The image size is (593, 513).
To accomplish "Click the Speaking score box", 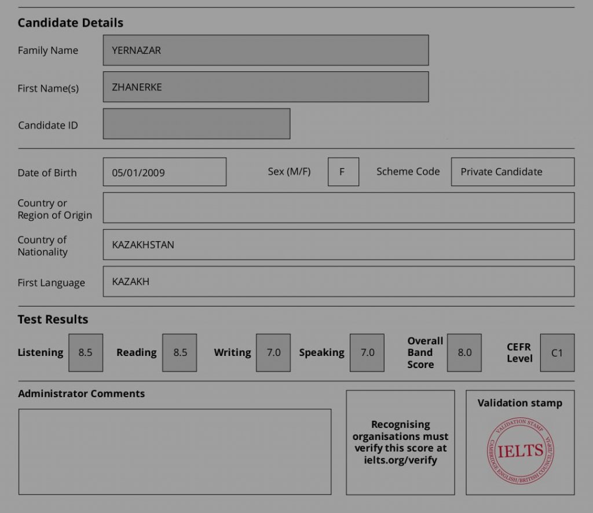I will click(x=367, y=352).
